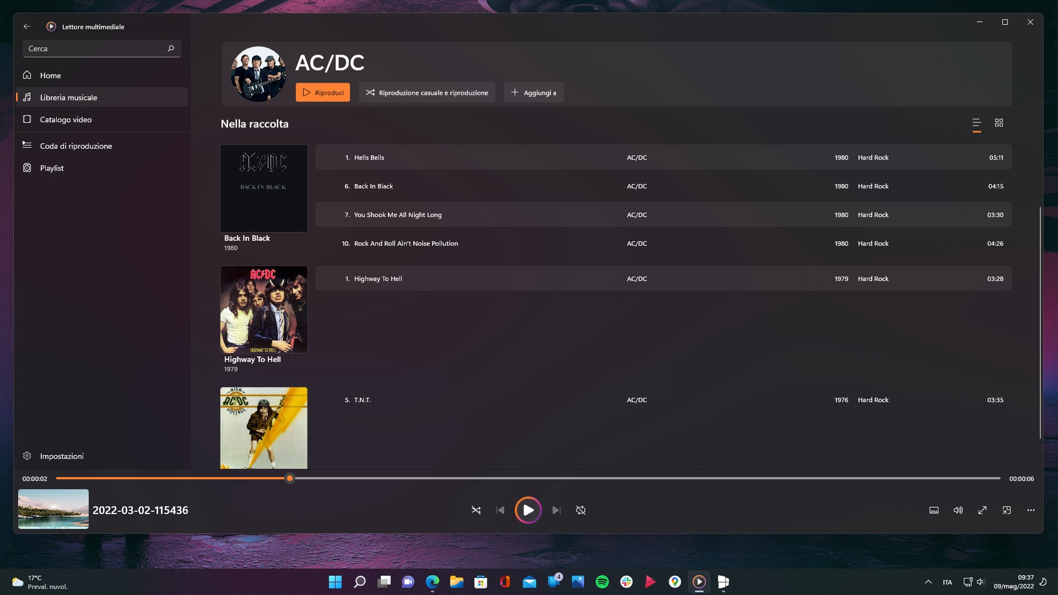Focus the Cerca search field
This screenshot has height=595, width=1058.
pos(101,48)
